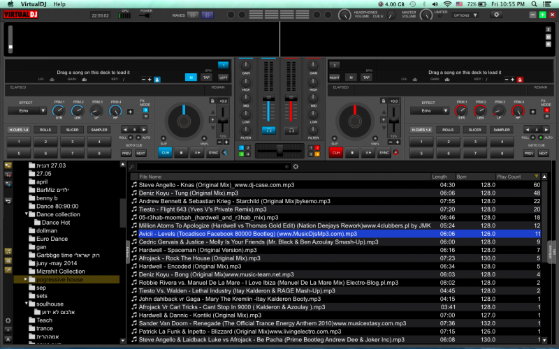Click the crossfader slider
The width and height of the screenshot is (559, 349).
pos(279,151)
